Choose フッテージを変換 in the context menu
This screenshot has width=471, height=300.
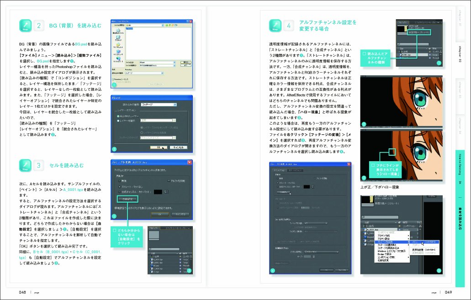[x=392, y=242]
